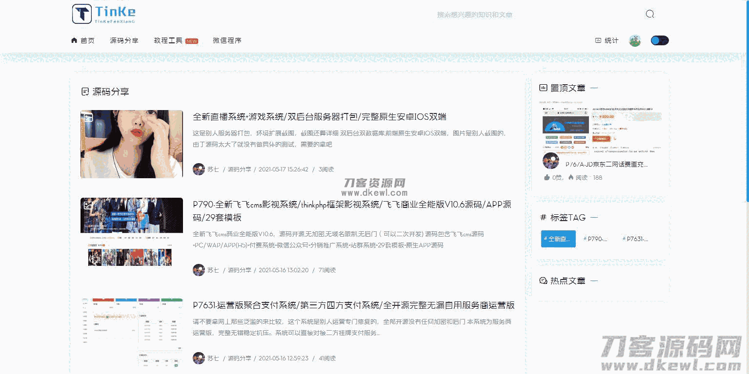Click the 热点文章 panel header icon
Screen dimensions: 749x374
point(543,281)
